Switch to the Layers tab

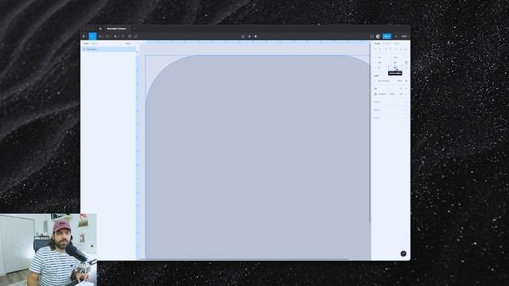[x=86, y=44]
